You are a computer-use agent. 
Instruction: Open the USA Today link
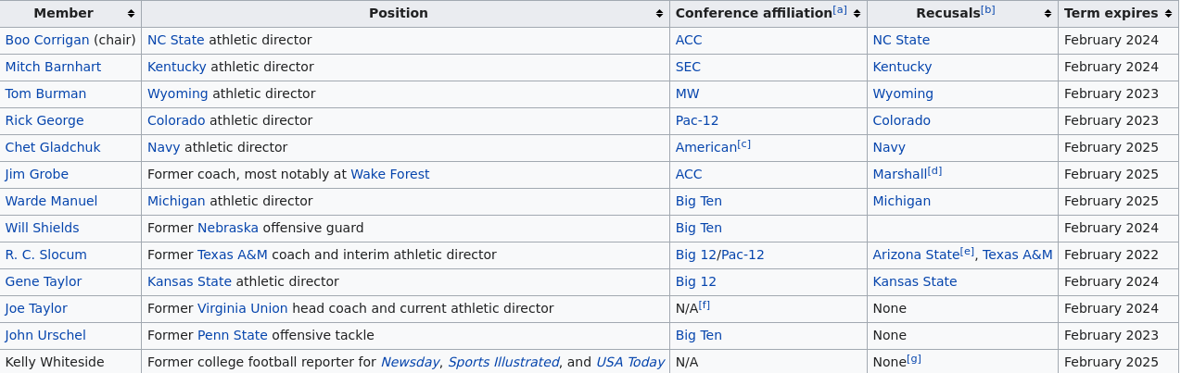630,362
